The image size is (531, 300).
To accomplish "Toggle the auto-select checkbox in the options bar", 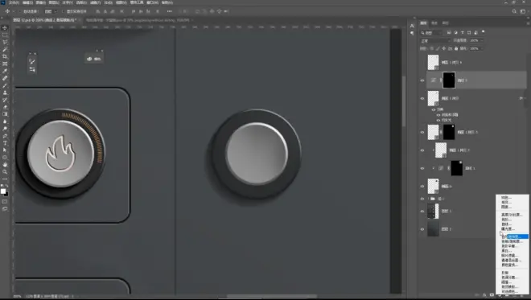I will [x=20, y=11].
